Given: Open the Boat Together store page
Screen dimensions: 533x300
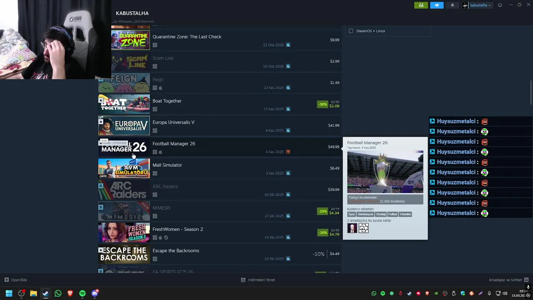Looking at the screenshot, I should [220, 104].
